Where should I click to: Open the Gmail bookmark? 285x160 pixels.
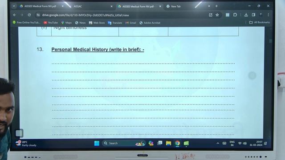click(x=131, y=23)
